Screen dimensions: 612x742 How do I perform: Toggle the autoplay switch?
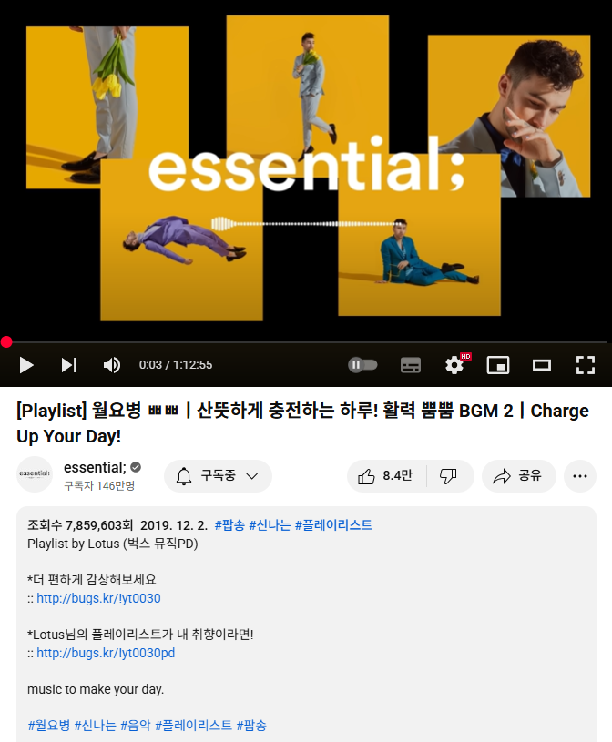[362, 365]
